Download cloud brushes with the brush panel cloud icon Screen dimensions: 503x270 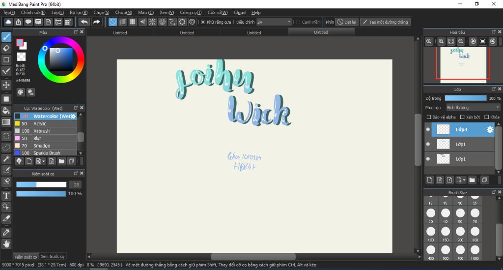[x=19, y=161]
